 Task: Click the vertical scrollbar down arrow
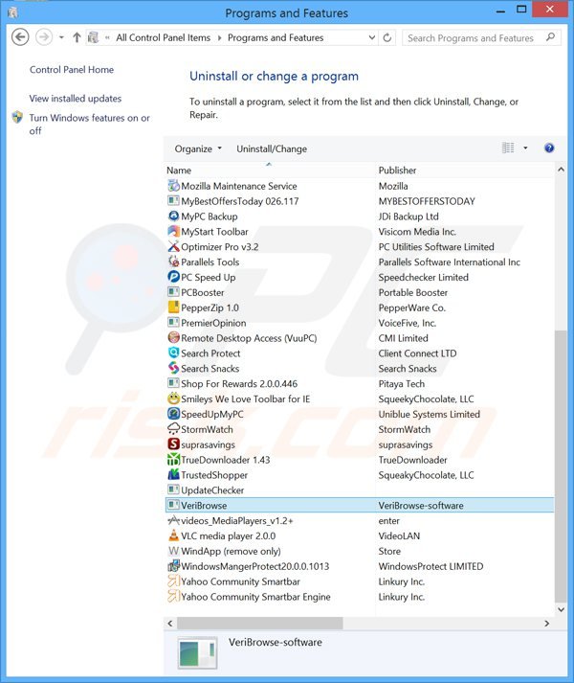pos(561,610)
